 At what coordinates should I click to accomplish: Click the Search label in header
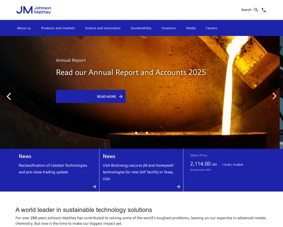246,10
